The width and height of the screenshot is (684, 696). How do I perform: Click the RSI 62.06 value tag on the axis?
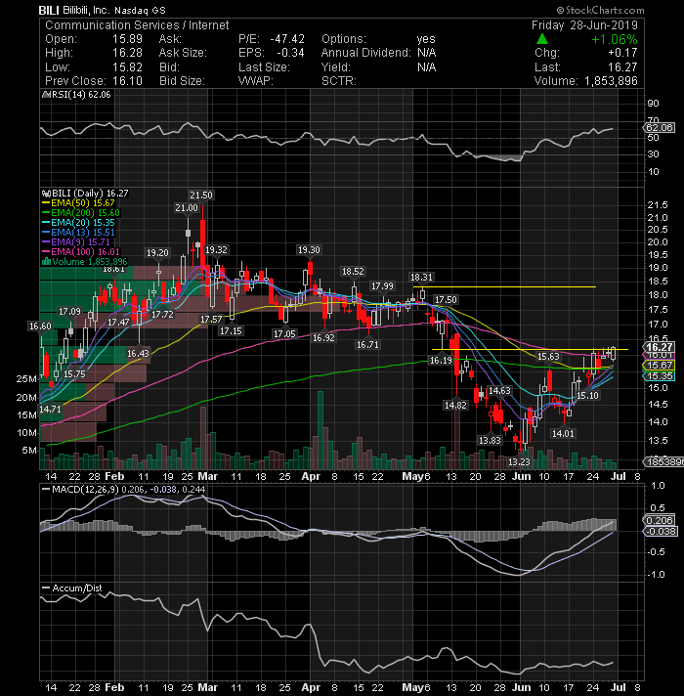point(660,128)
